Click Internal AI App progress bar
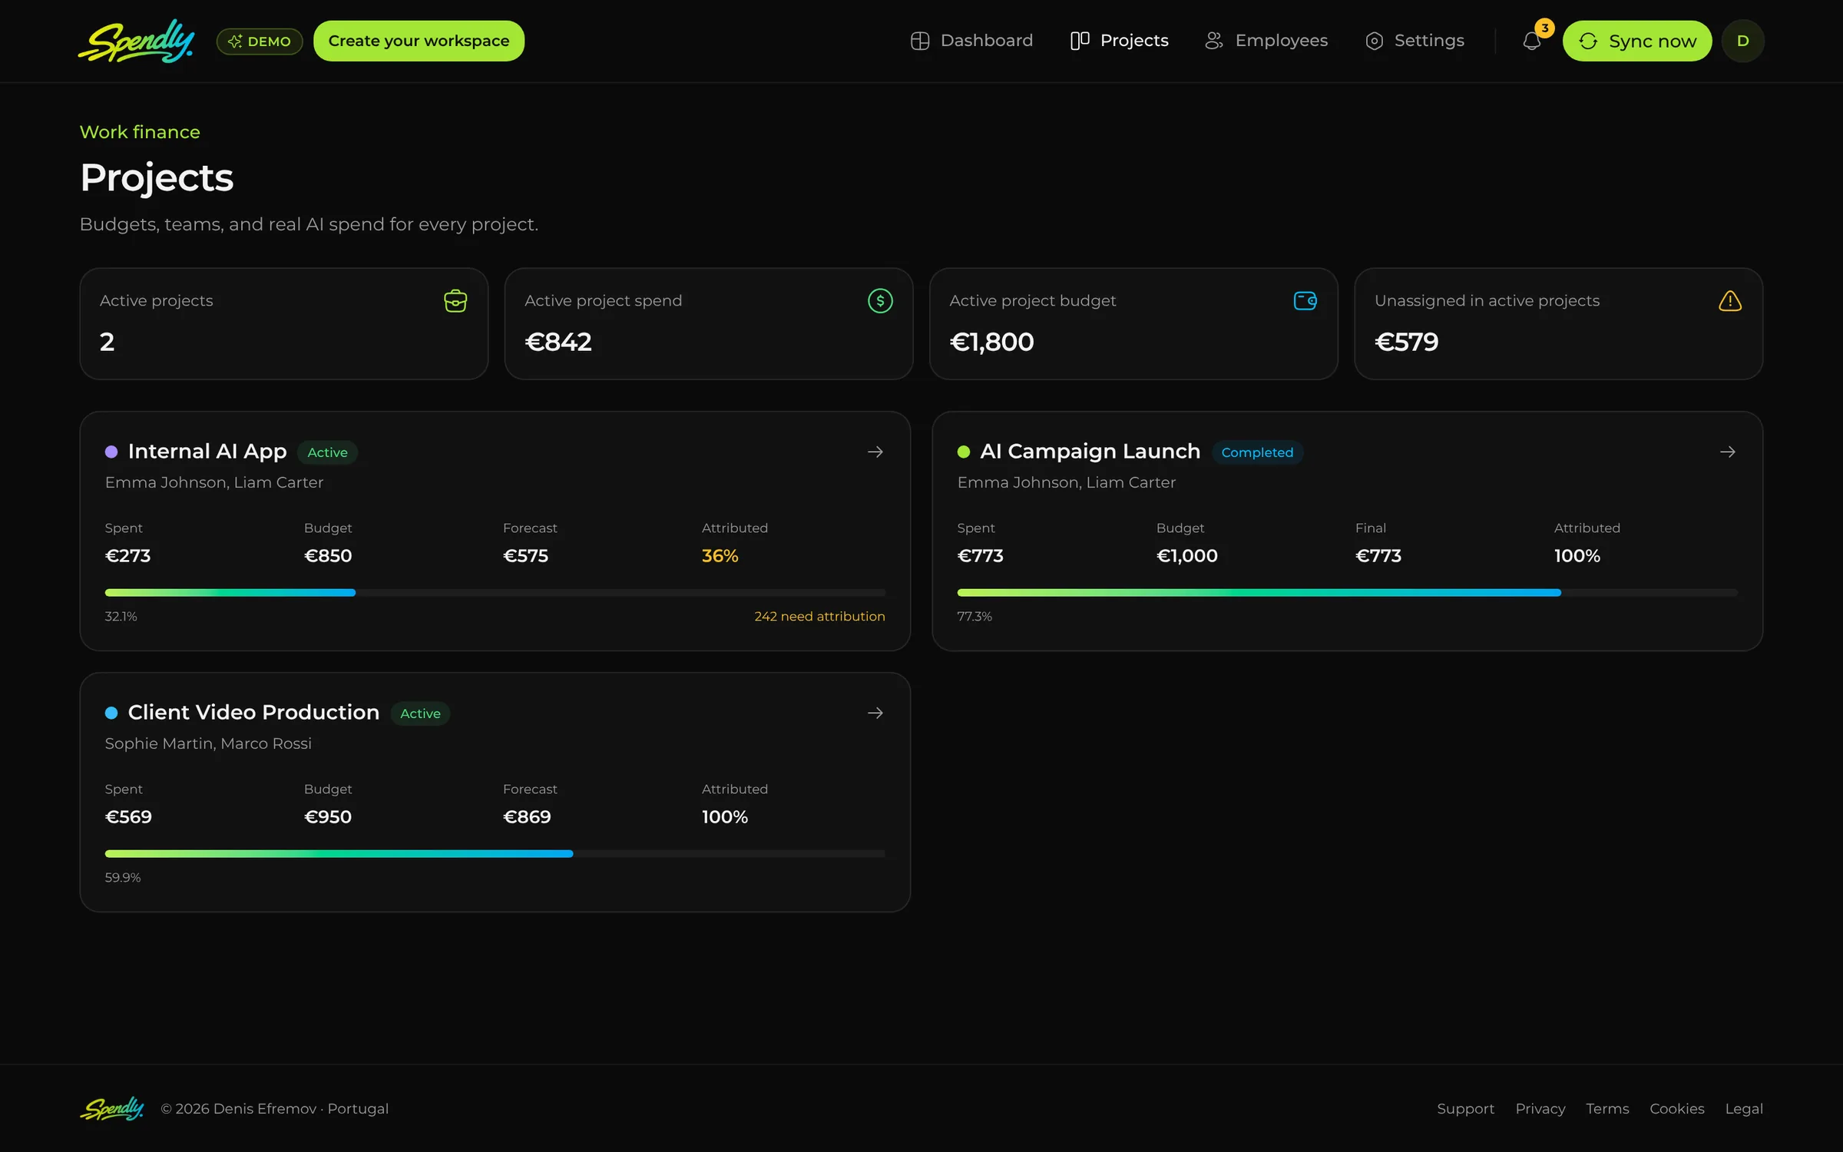This screenshot has width=1843, height=1152. coord(495,593)
